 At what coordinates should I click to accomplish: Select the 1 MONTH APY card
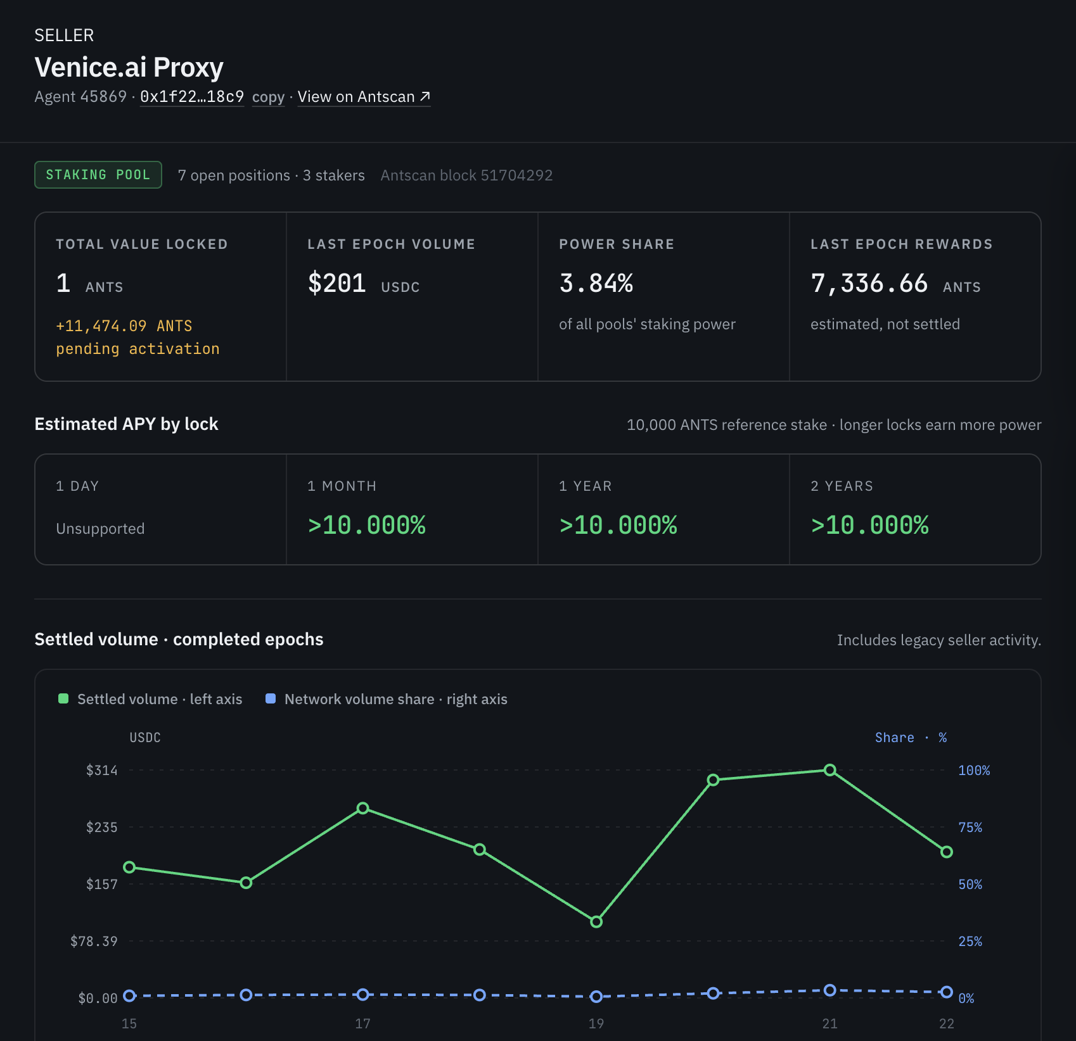412,509
